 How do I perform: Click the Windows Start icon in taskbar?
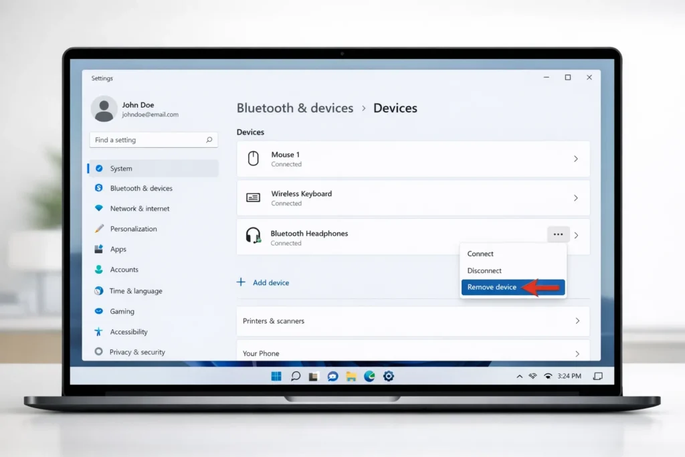(276, 376)
